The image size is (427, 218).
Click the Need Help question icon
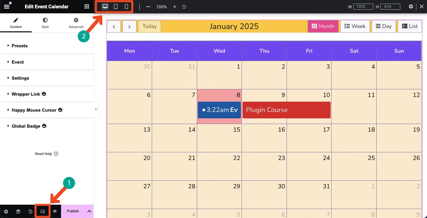pos(56,154)
